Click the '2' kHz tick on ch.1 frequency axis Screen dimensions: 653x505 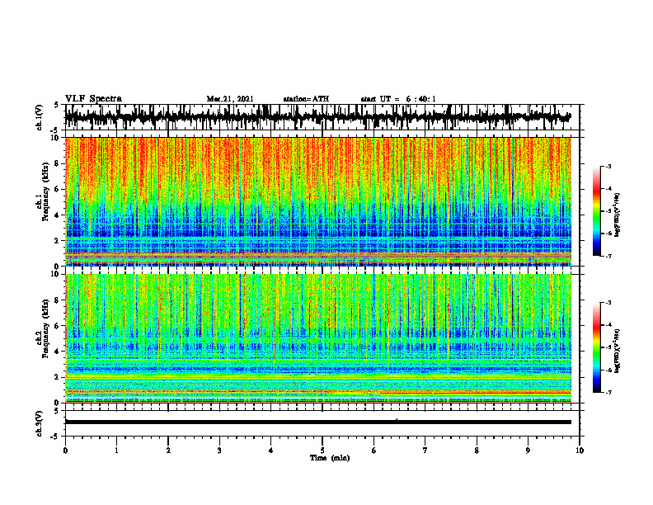tap(57, 241)
